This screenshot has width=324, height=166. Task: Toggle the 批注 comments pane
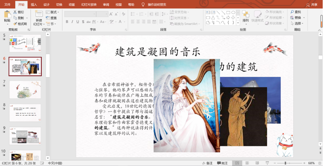coord(222,163)
